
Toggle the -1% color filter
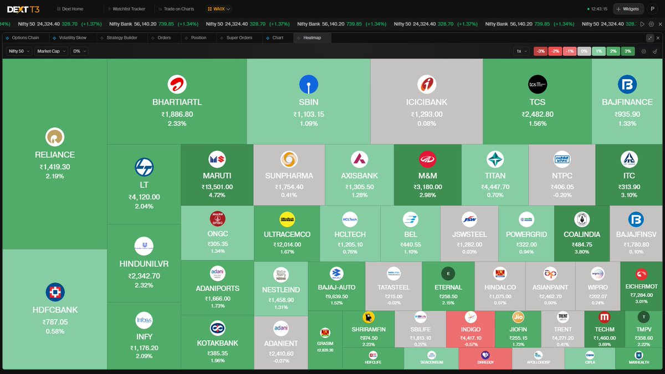[569, 51]
